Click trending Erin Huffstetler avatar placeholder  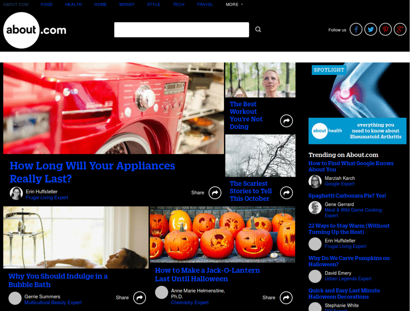(315, 244)
